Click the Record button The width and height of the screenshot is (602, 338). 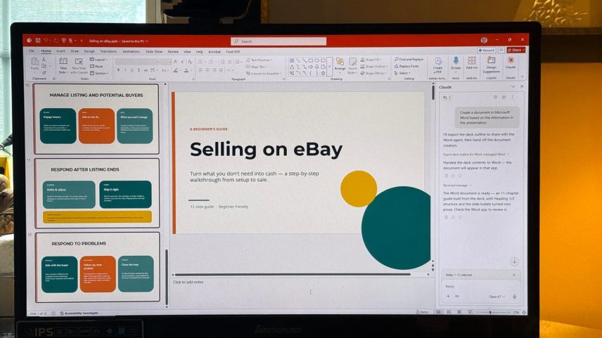[487, 51]
